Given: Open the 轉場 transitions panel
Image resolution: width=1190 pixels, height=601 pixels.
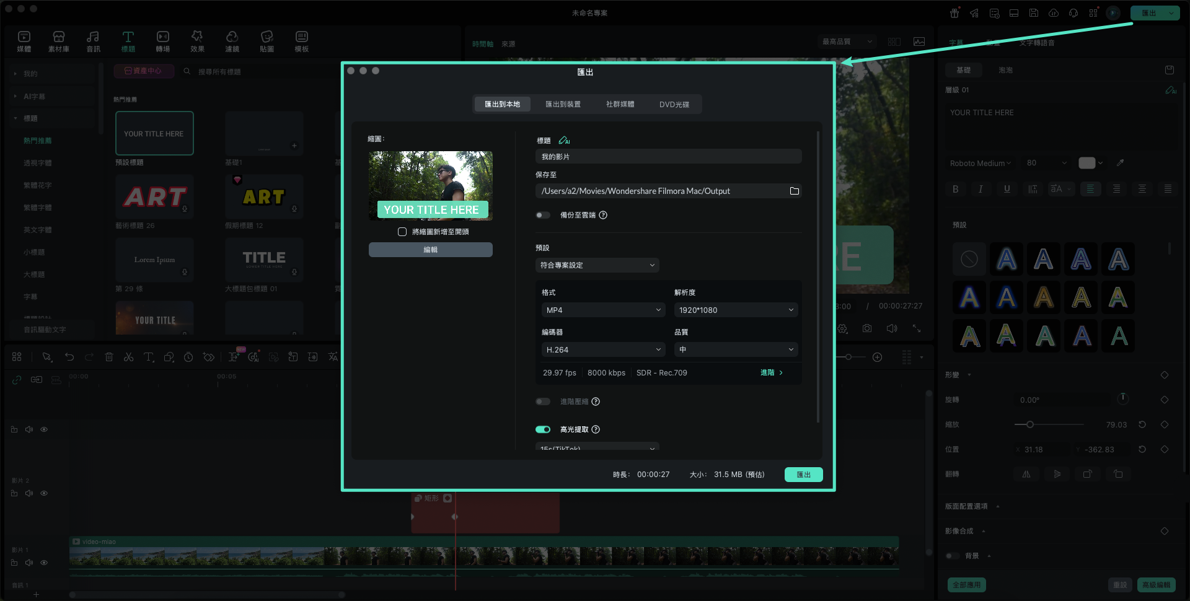Looking at the screenshot, I should point(162,41).
